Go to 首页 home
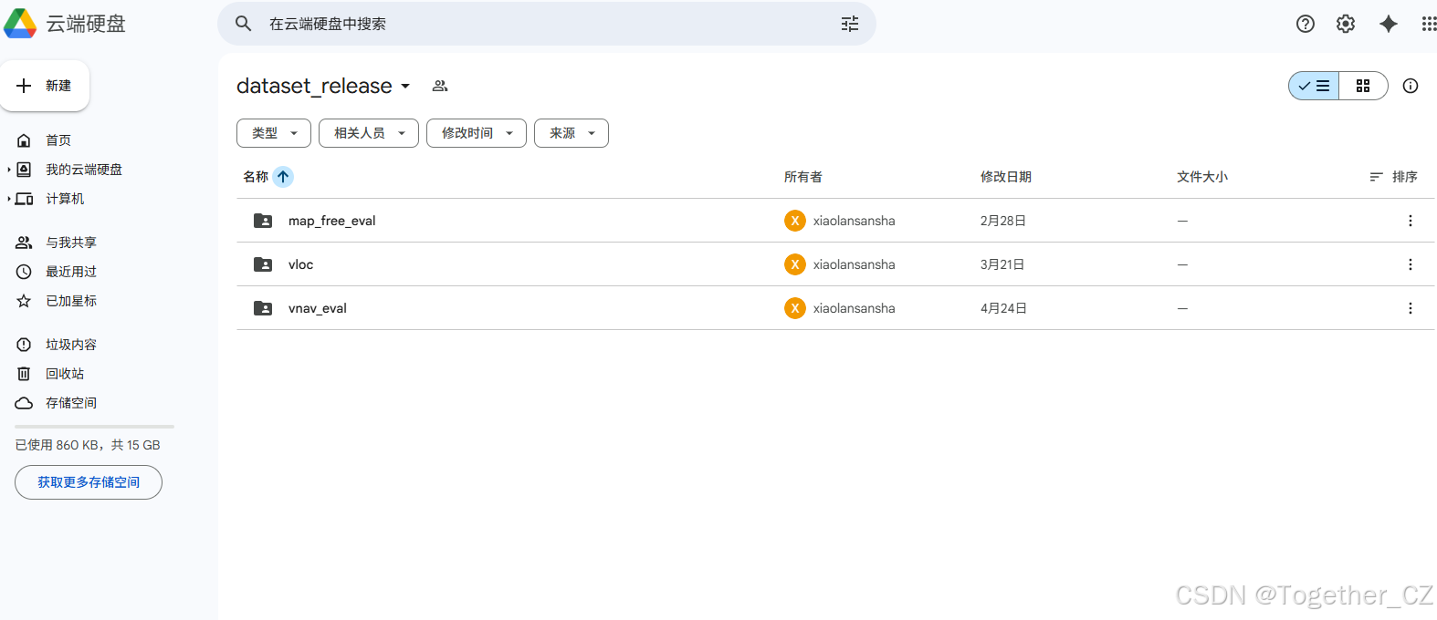Viewport: 1437px width, 620px height. [58, 140]
